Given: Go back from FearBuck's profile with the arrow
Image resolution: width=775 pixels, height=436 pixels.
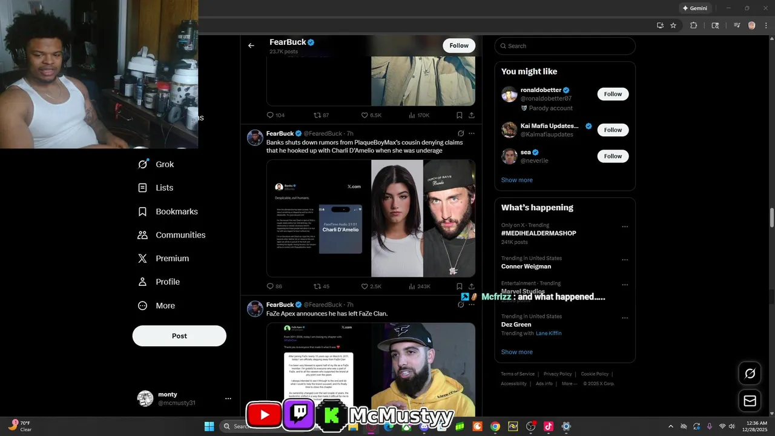Looking at the screenshot, I should (x=251, y=45).
